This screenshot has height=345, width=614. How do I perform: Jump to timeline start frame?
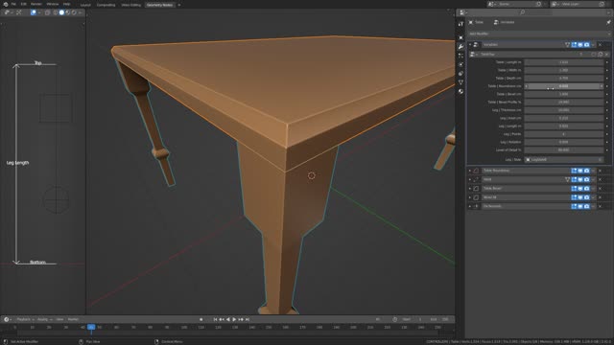[215, 319]
